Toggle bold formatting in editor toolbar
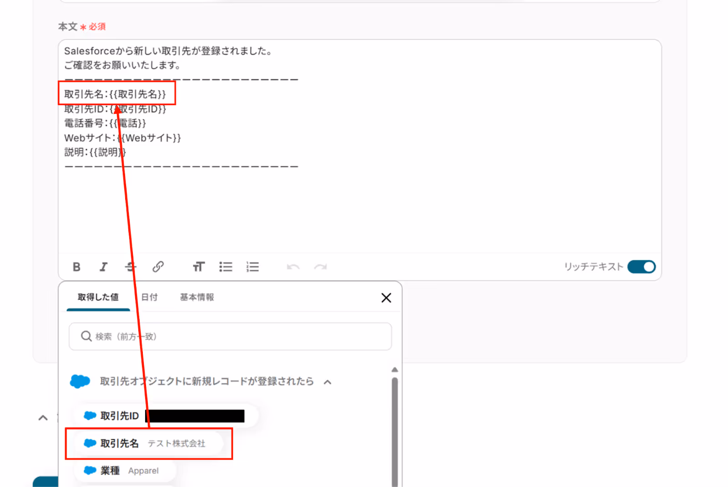The height and width of the screenshot is (487, 728). pos(76,267)
